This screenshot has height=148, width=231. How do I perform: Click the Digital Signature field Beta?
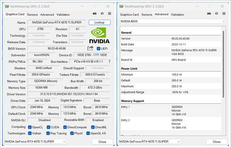[97, 100]
